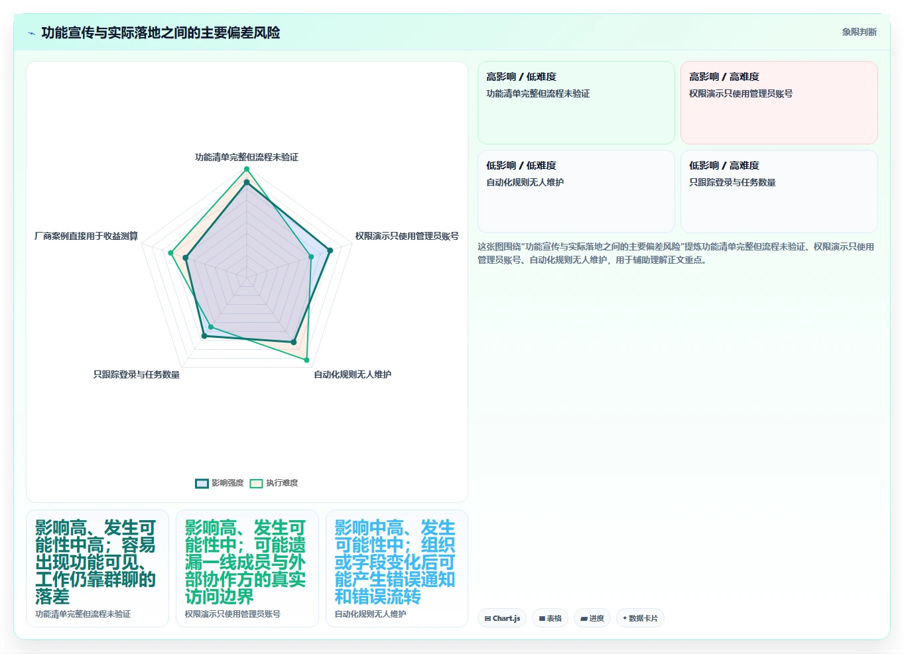Open the 低影响 / 低难度 quadrant card
This screenshot has width=904, height=654.
(x=576, y=191)
